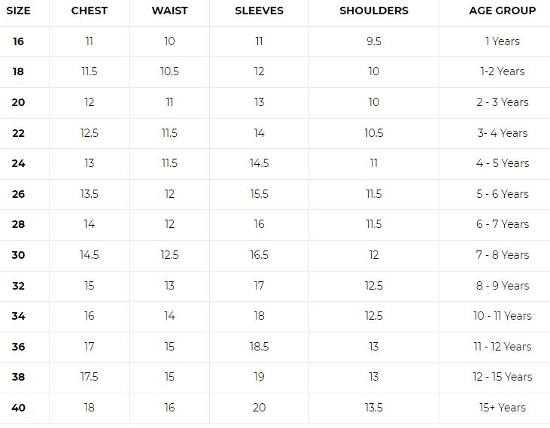Click the 7 - 8 Years cell
550x428 pixels.
click(503, 255)
